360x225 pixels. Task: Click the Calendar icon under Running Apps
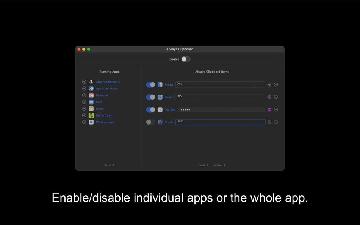91,95
